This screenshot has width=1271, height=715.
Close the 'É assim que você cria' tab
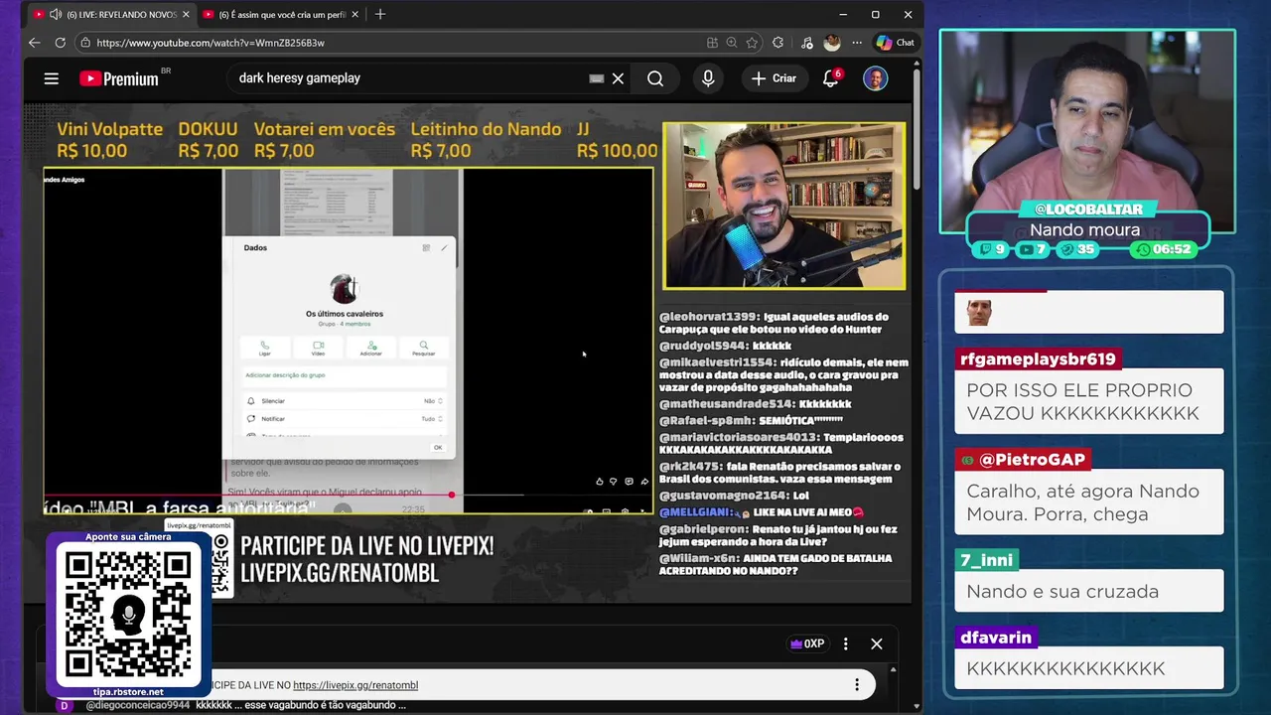(x=354, y=14)
